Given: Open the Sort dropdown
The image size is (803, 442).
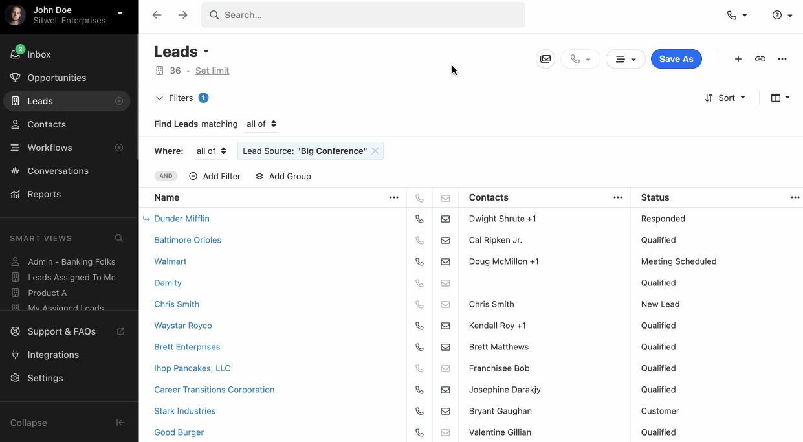Looking at the screenshot, I should [x=725, y=98].
